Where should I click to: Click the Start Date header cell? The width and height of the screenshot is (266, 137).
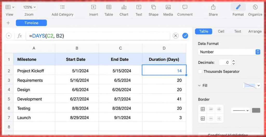77,59
